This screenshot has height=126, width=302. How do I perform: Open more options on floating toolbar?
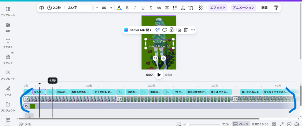pos(193,30)
